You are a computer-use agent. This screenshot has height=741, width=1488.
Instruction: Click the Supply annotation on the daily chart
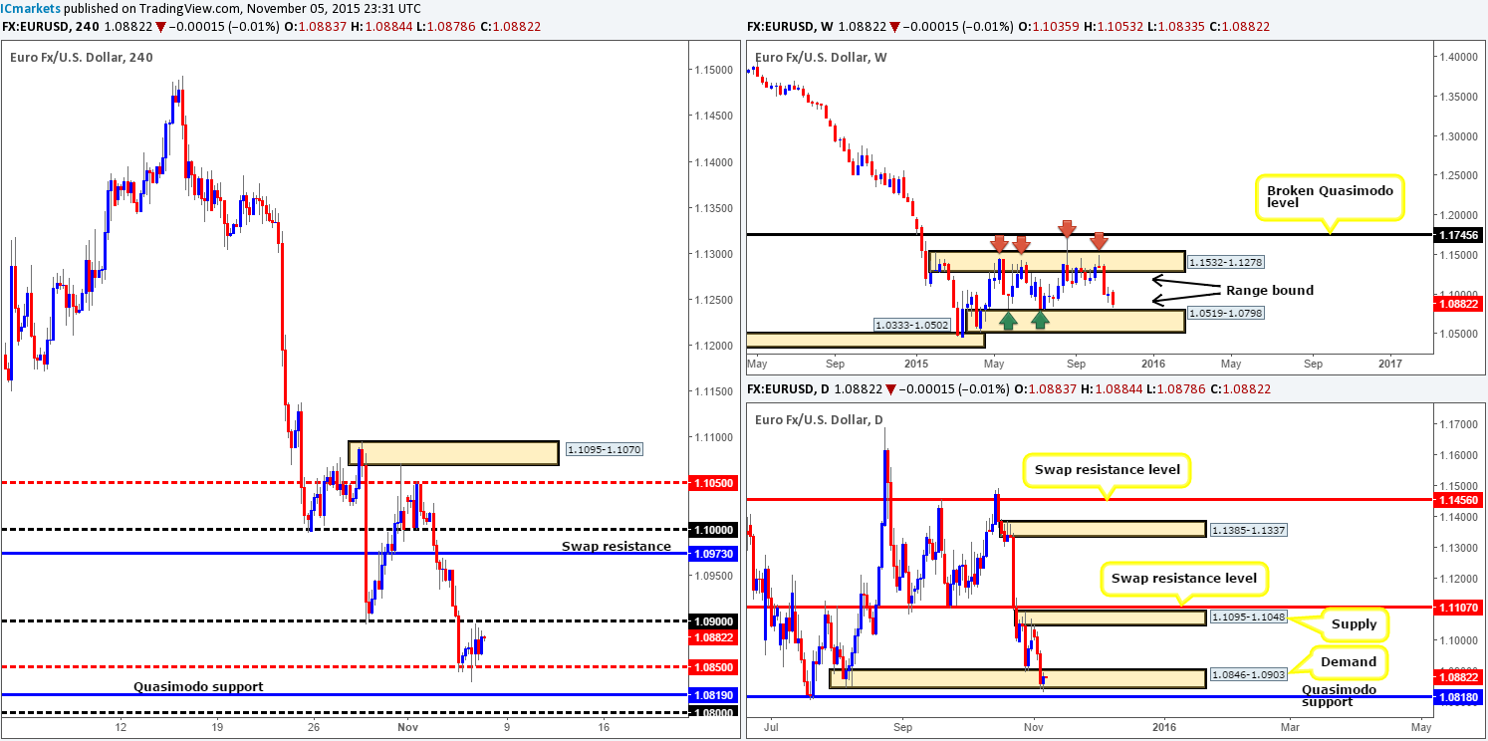(x=1355, y=623)
